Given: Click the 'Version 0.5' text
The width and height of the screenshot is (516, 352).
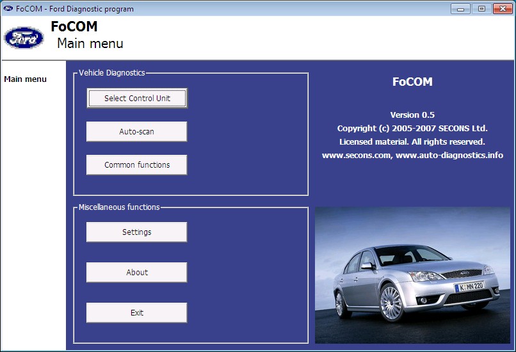Looking at the screenshot, I should pos(412,115).
